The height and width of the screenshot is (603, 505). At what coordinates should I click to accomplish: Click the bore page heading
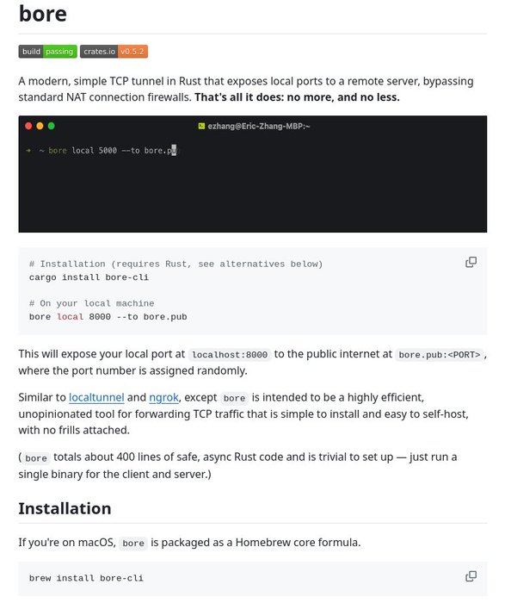coord(43,14)
